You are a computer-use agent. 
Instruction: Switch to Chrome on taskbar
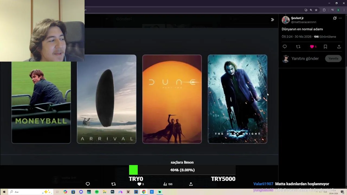click(x=144, y=192)
